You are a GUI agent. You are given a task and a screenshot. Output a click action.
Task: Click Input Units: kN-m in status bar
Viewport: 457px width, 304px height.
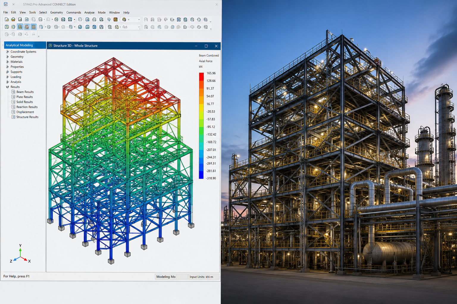pos(204,277)
